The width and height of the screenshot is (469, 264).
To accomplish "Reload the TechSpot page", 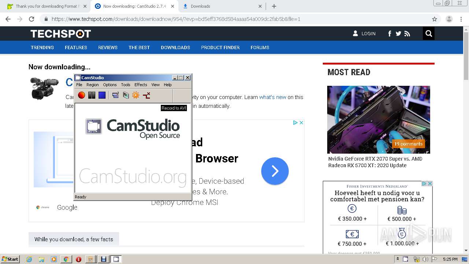I will coord(32,19).
